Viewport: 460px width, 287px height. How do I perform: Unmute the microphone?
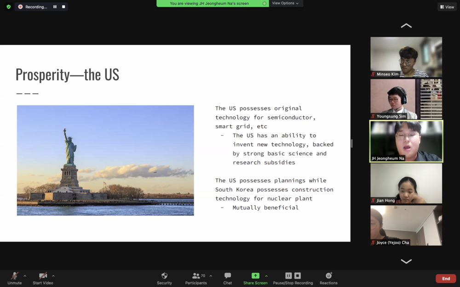(x=15, y=279)
